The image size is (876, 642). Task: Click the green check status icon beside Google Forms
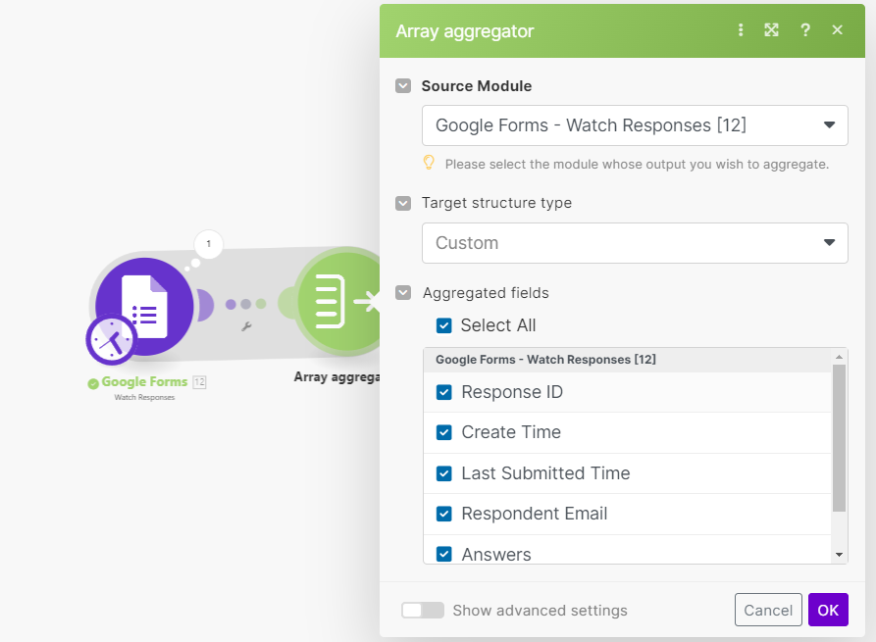tap(93, 383)
